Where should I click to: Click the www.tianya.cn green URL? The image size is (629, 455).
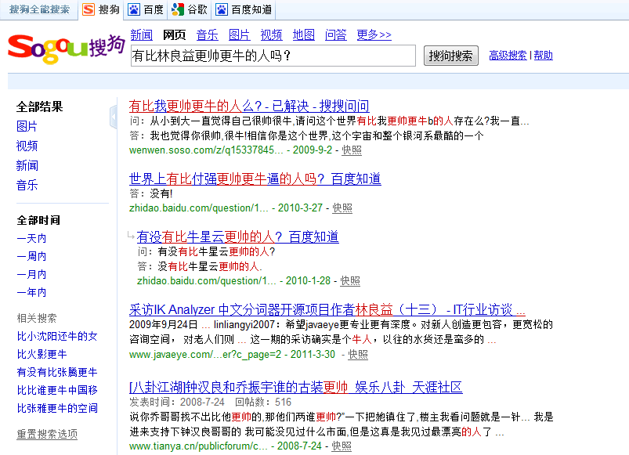(x=198, y=446)
